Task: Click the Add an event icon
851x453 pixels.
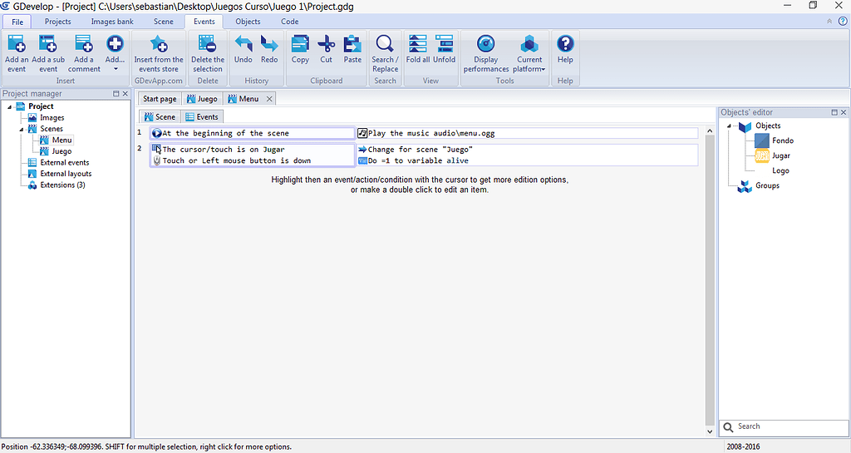Action: [17, 52]
